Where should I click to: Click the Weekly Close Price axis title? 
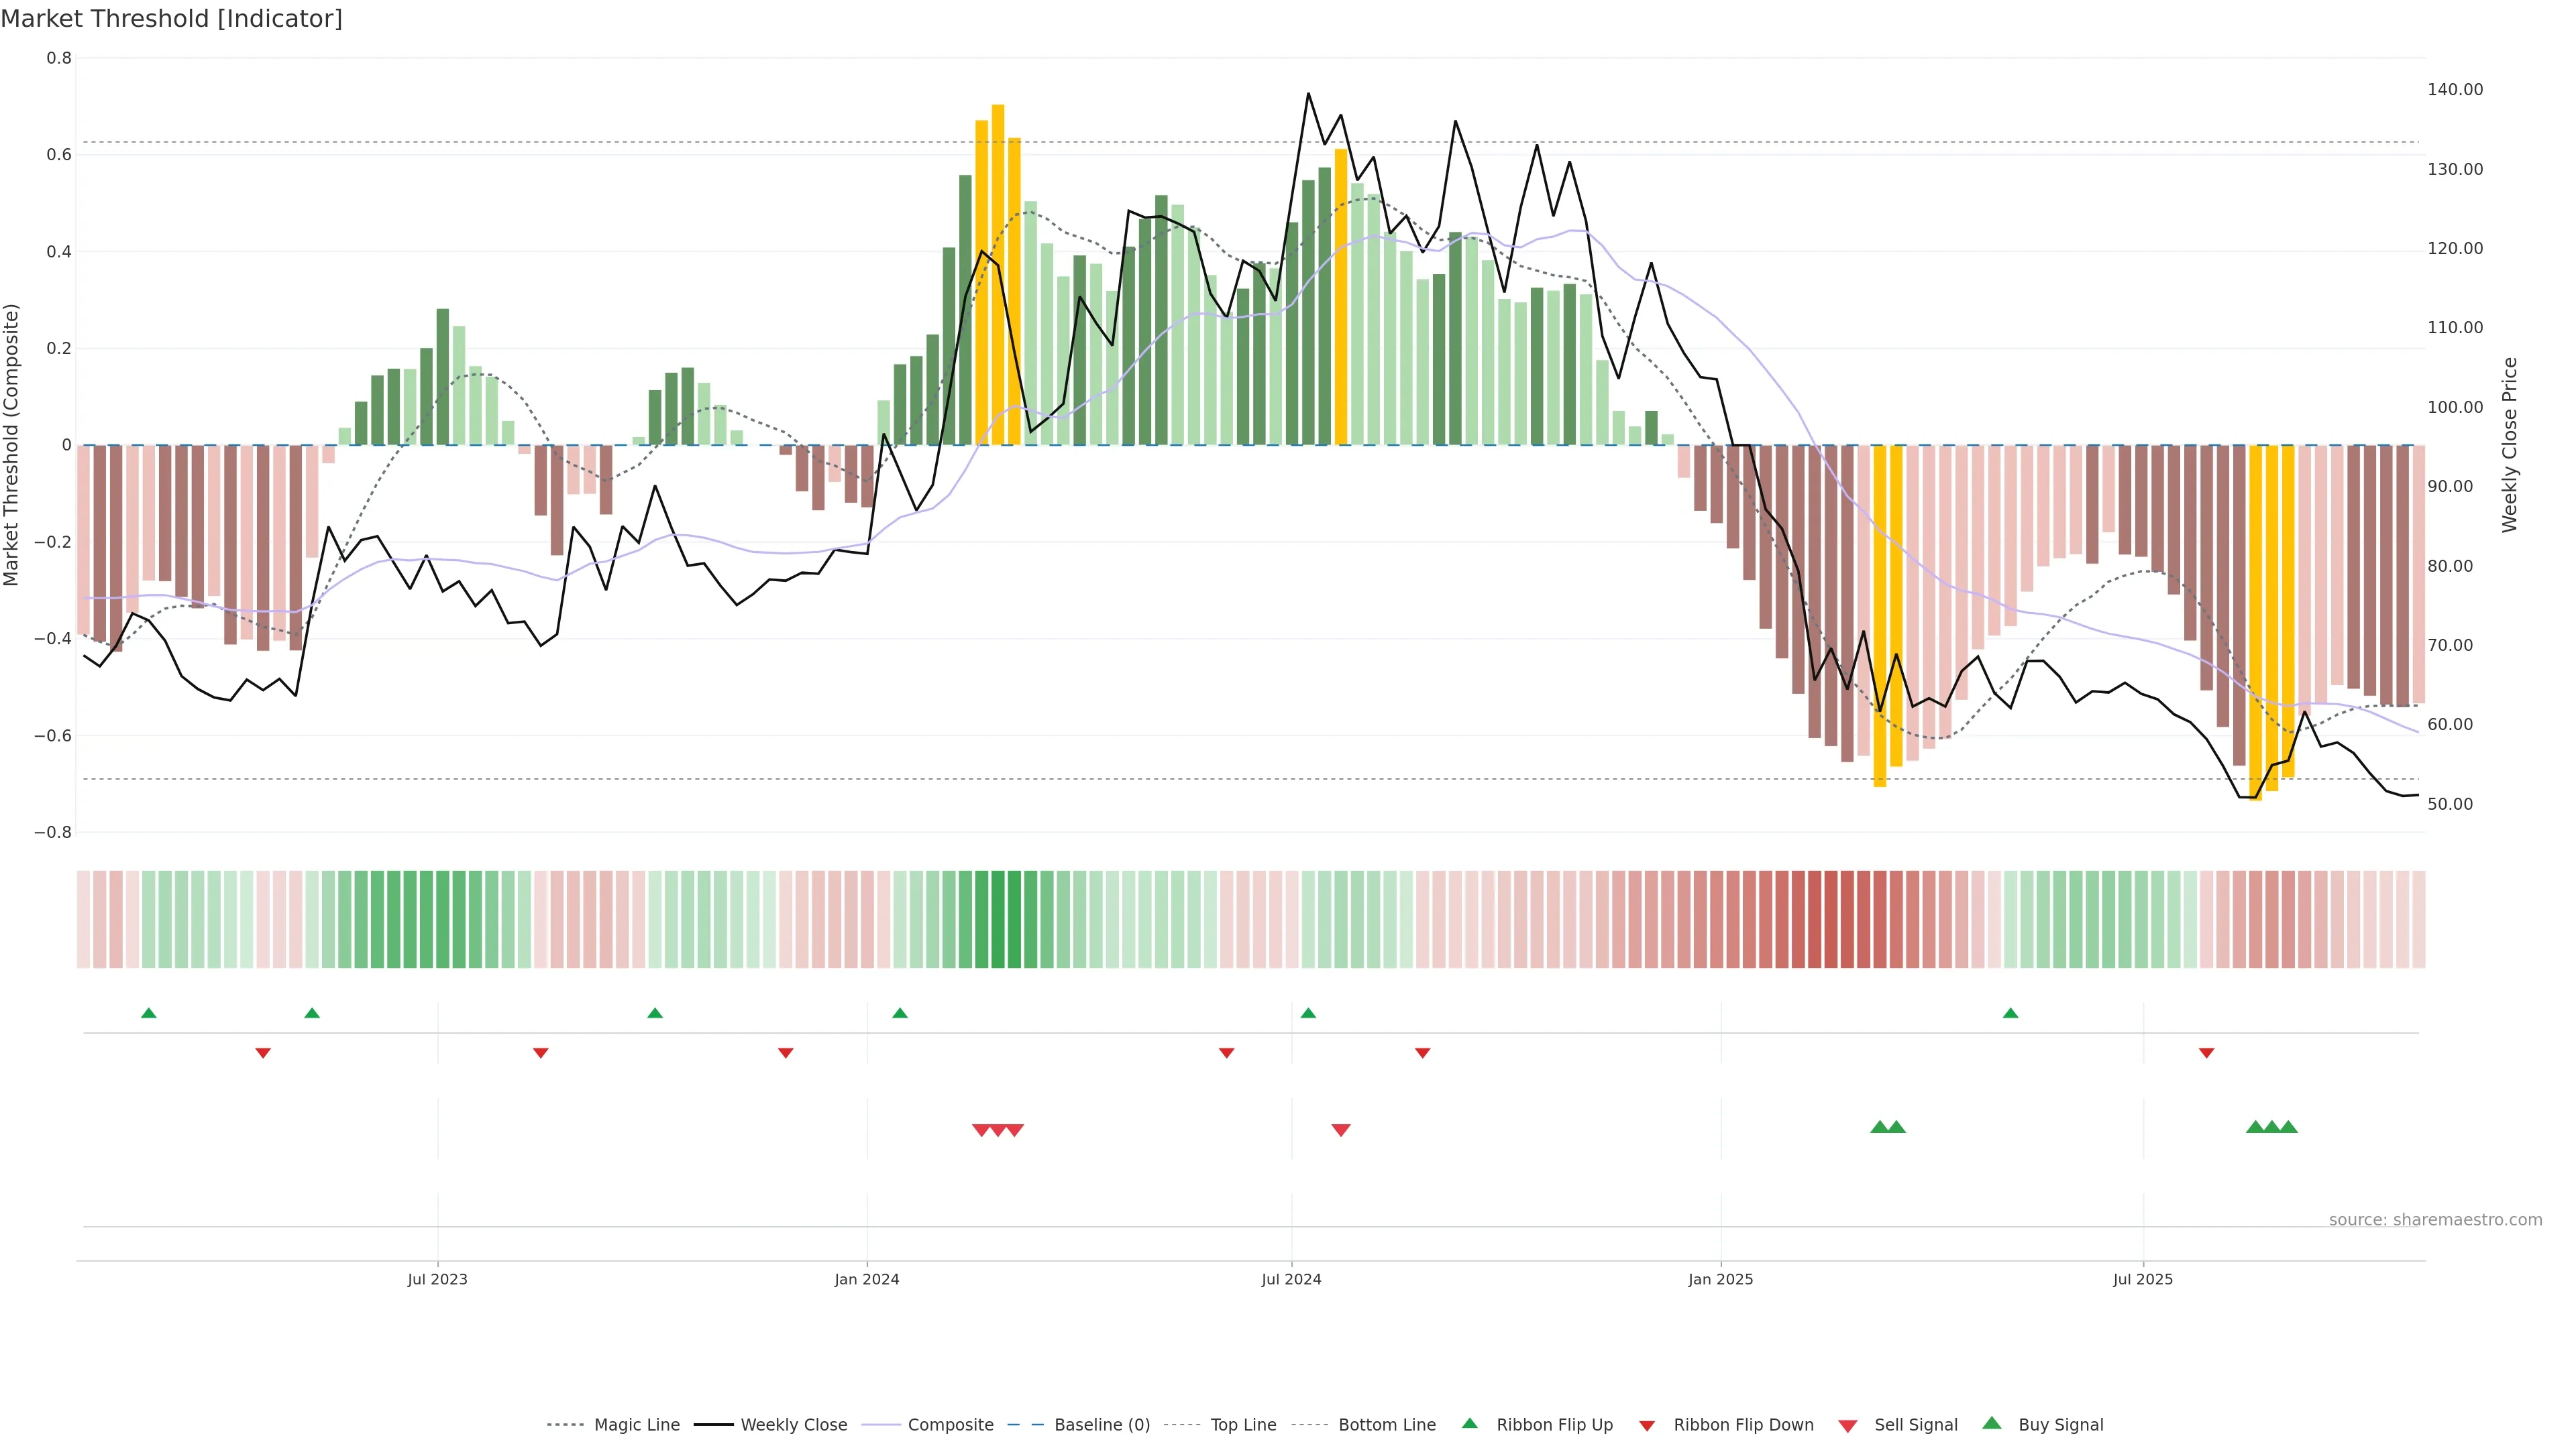point(2510,444)
